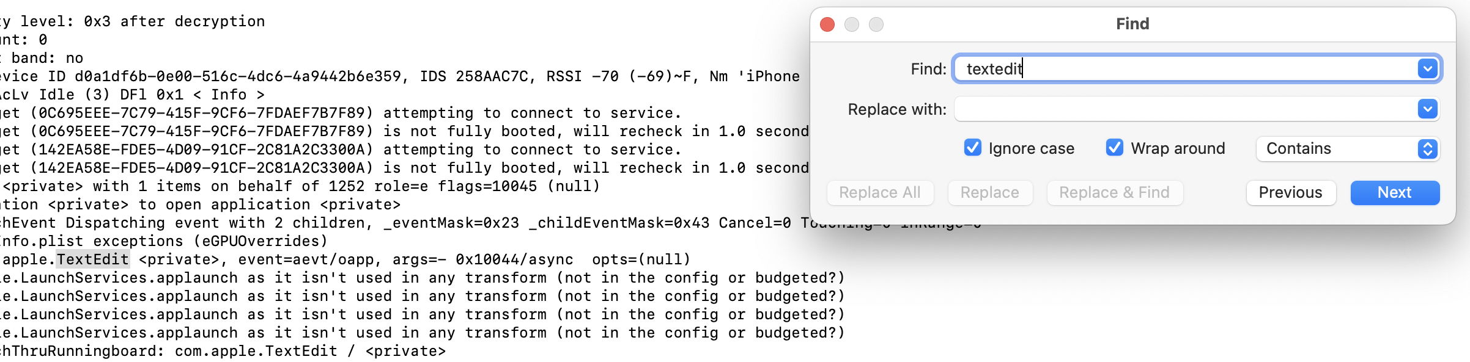Open the Find field history dropdown arrow
The width and height of the screenshot is (1470, 362).
coord(1427,69)
